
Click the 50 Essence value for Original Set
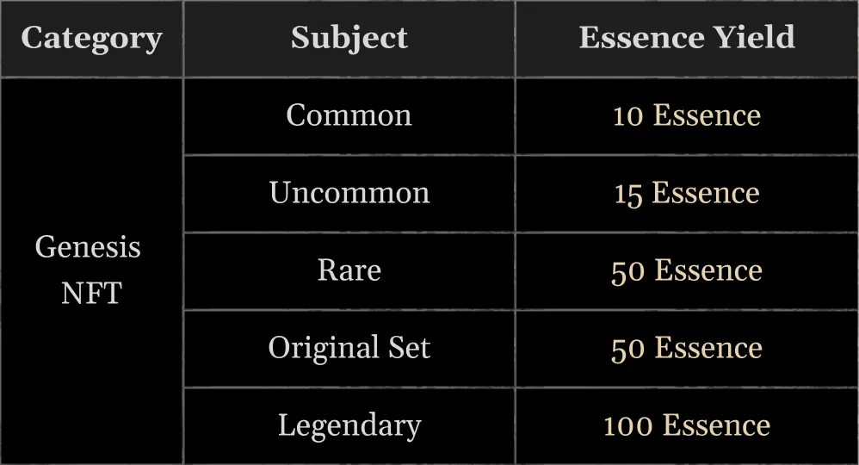pos(687,348)
